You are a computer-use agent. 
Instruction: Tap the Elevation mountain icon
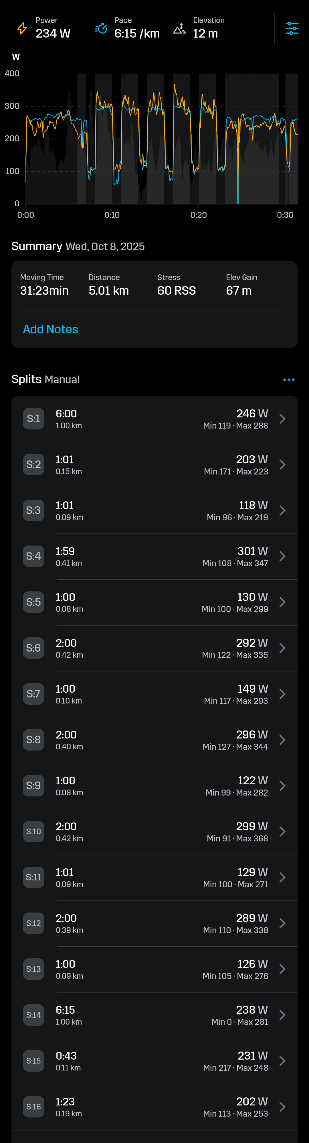[179, 28]
